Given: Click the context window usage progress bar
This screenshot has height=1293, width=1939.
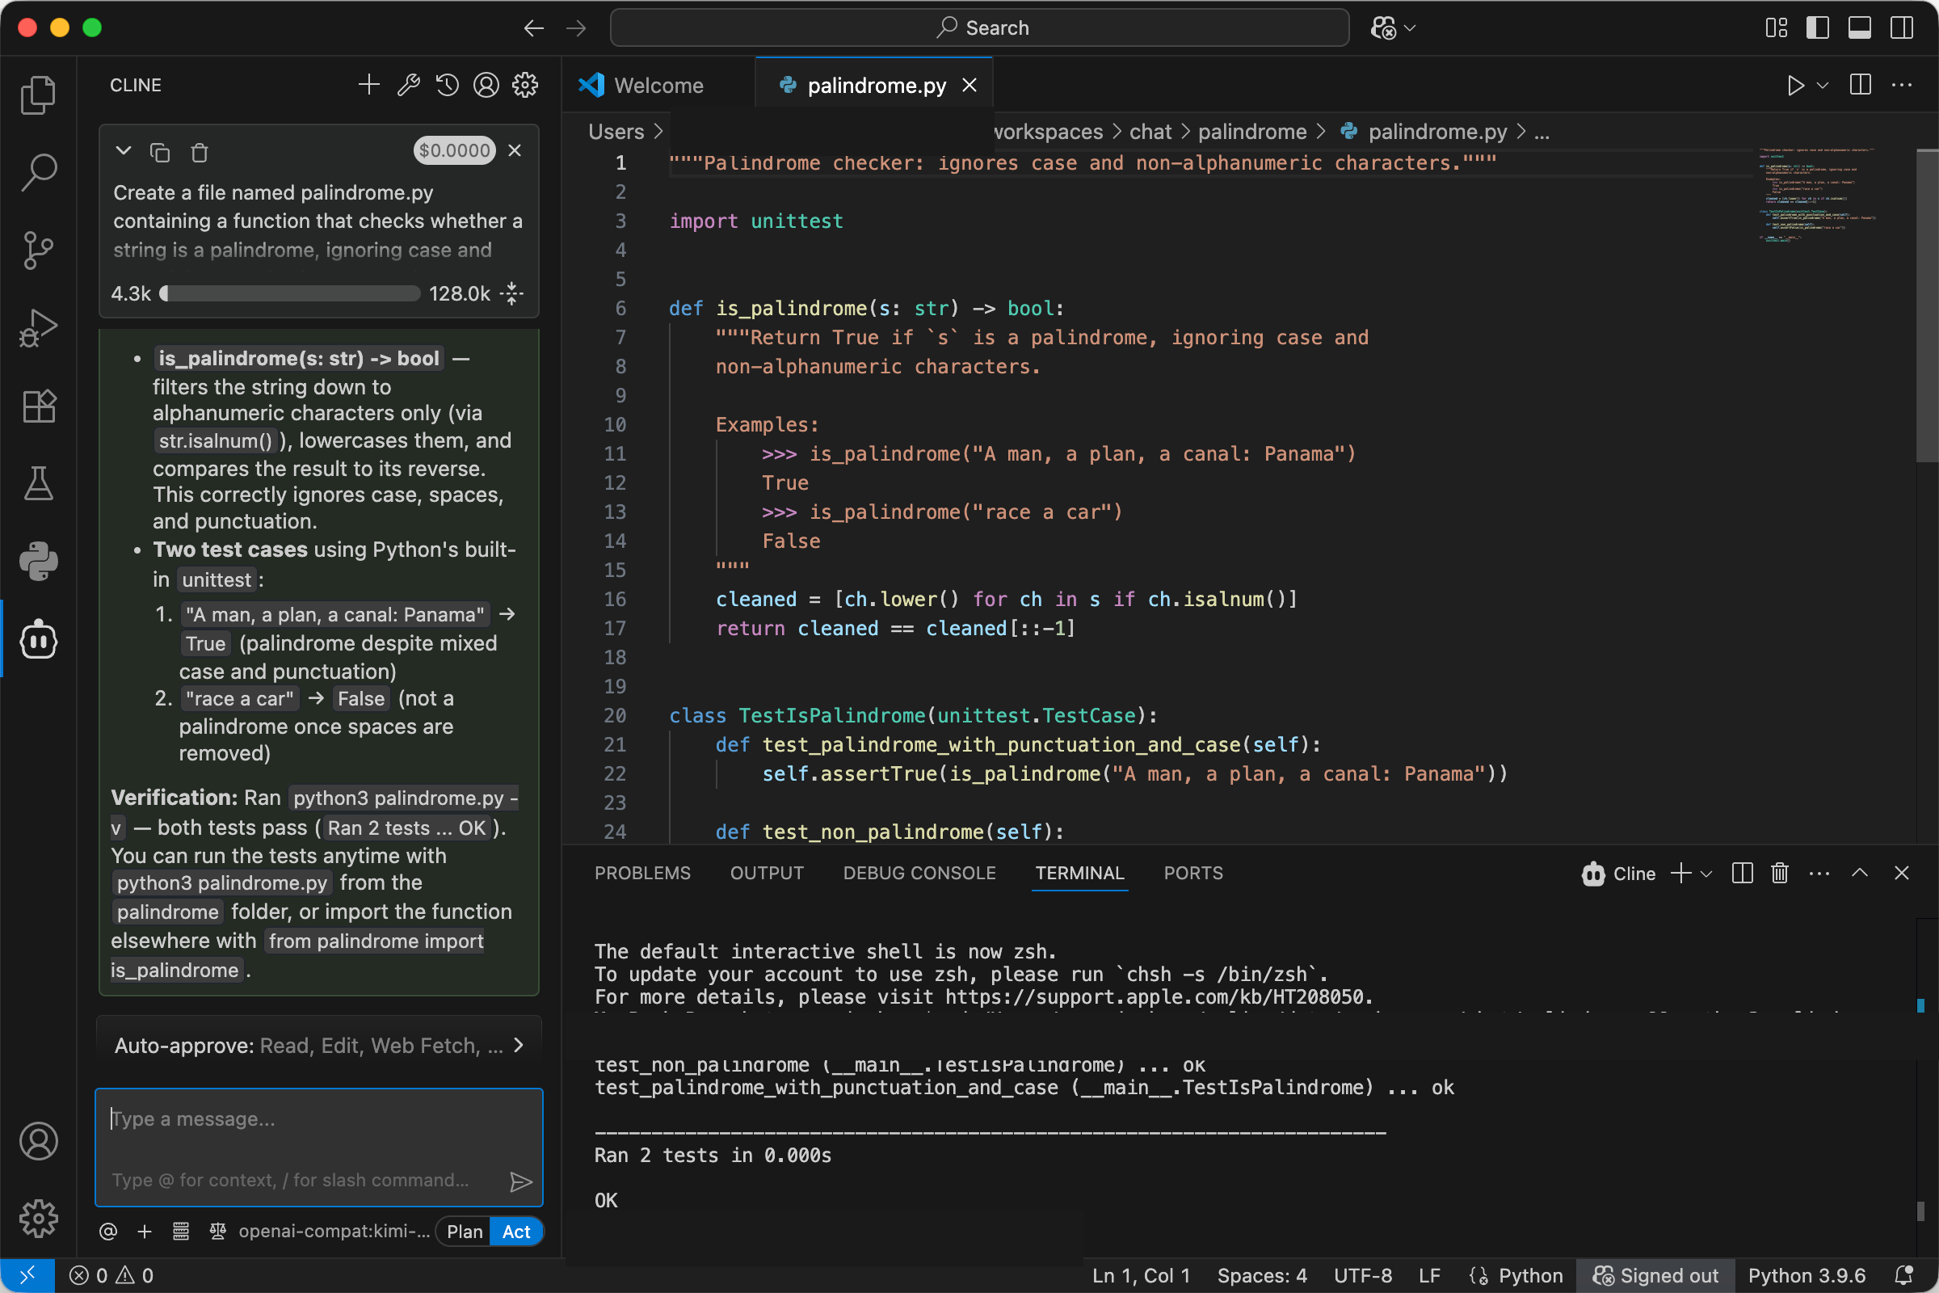Looking at the screenshot, I should (290, 293).
